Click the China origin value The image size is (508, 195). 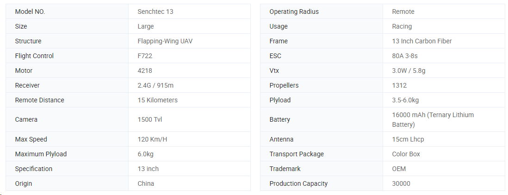(146, 183)
